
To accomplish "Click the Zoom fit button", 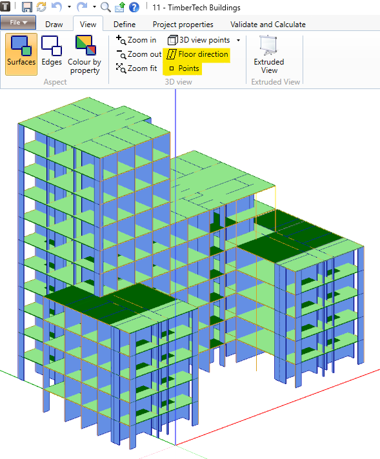I will [136, 68].
